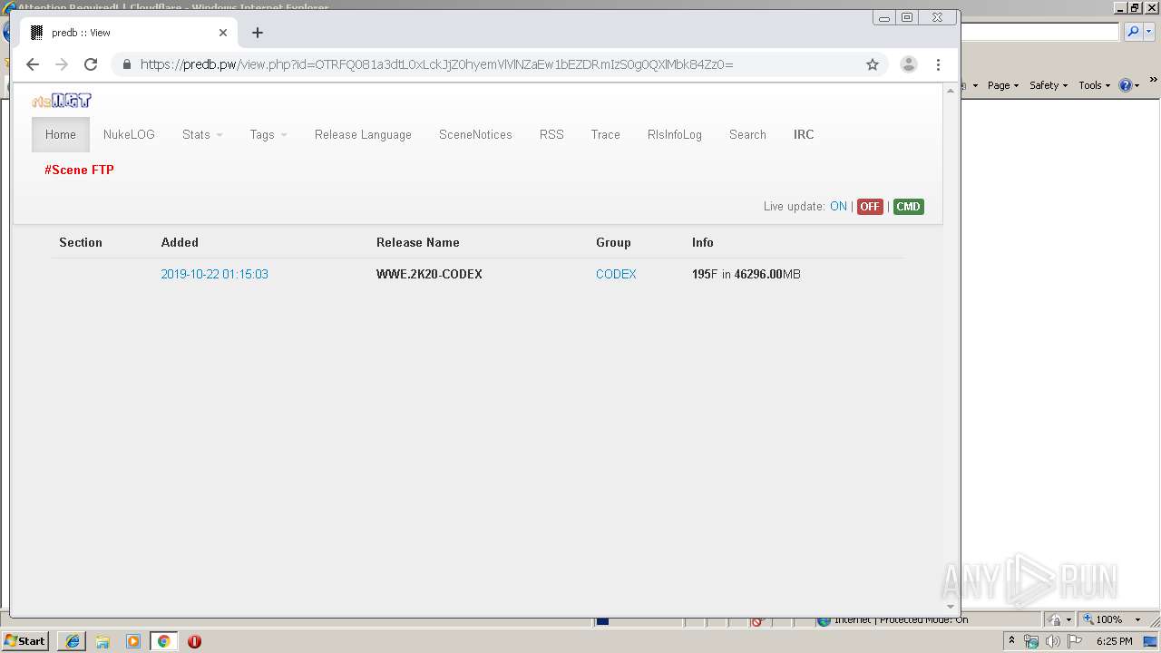1161x653 pixels.
Task: Open the Home nav item
Action: (x=61, y=134)
